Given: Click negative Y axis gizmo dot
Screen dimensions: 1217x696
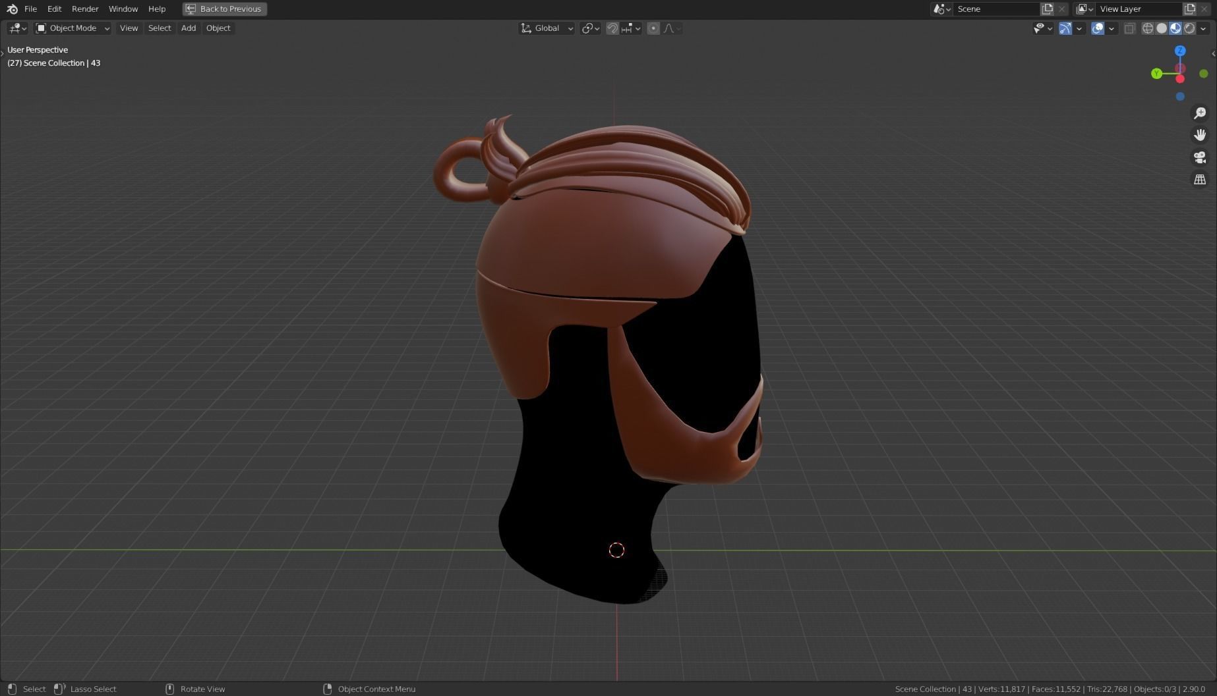Looking at the screenshot, I should 1204,74.
